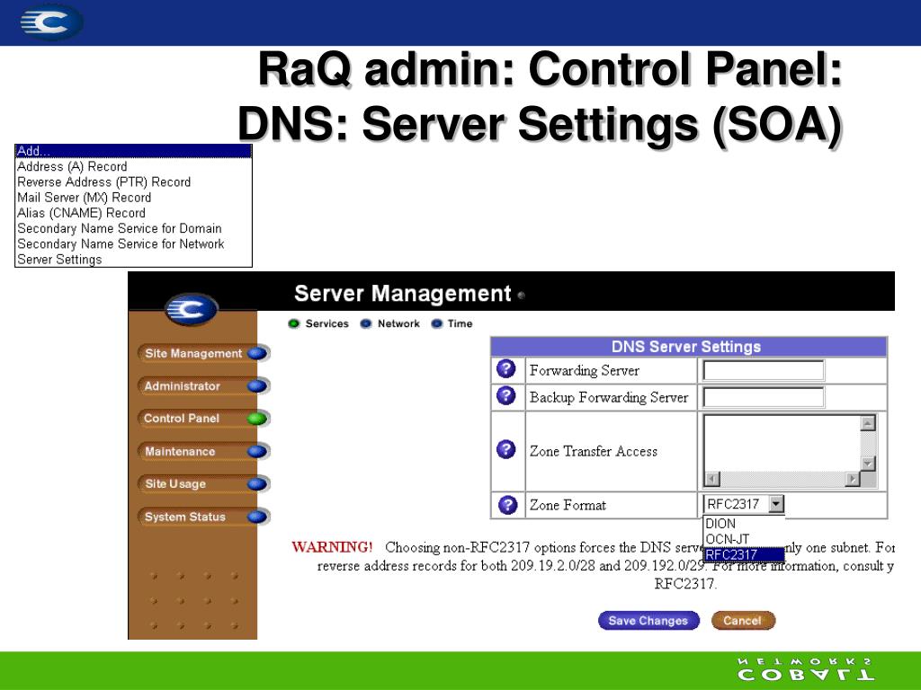Click the help icon beside Forwarding Server
This screenshot has height=690, width=921.
click(505, 369)
